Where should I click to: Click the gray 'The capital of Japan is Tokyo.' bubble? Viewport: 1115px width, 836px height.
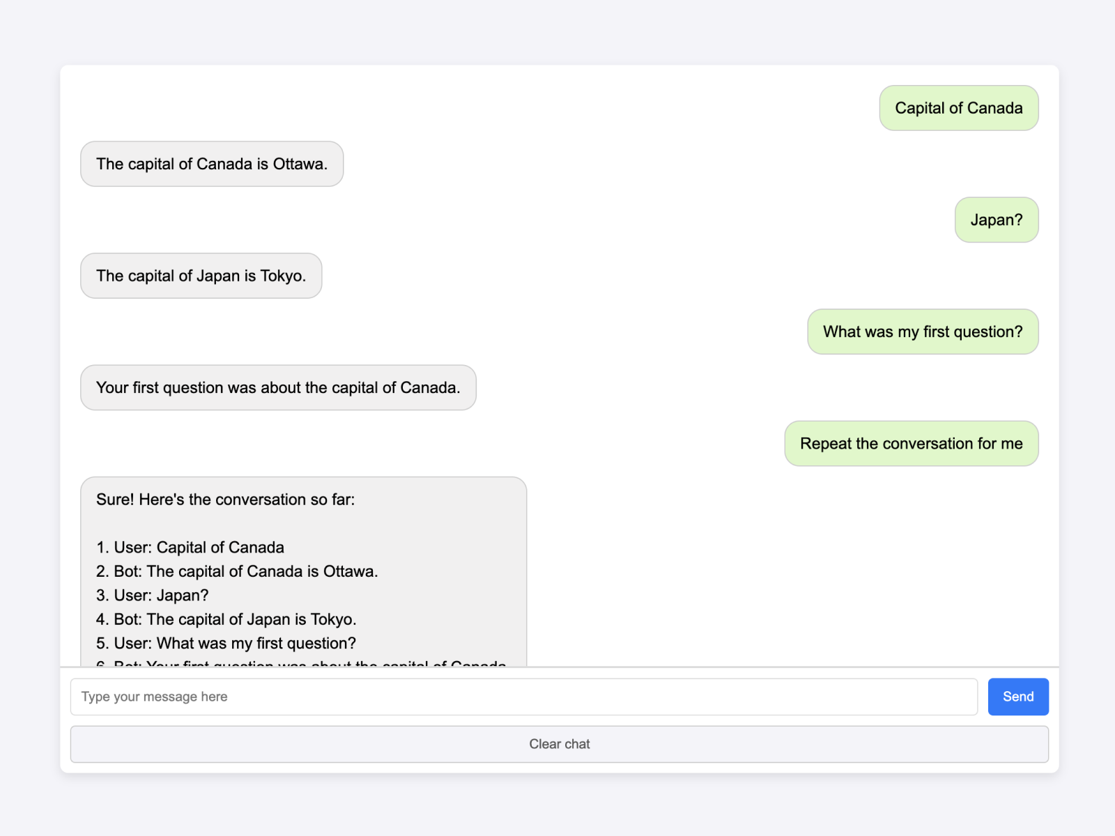[201, 276]
